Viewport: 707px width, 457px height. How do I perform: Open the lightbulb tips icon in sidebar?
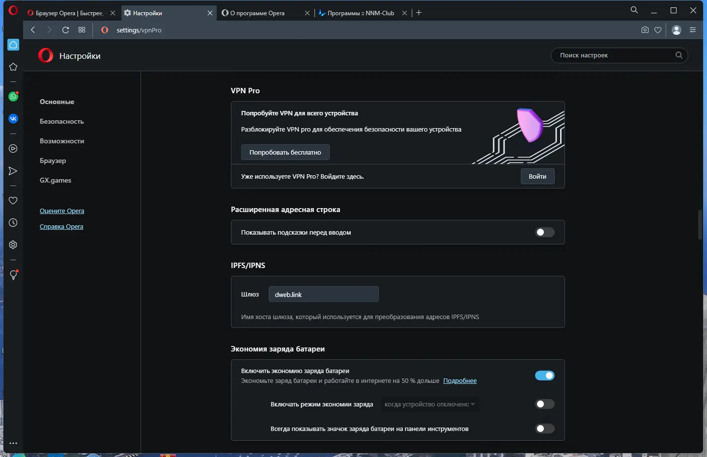coord(14,275)
